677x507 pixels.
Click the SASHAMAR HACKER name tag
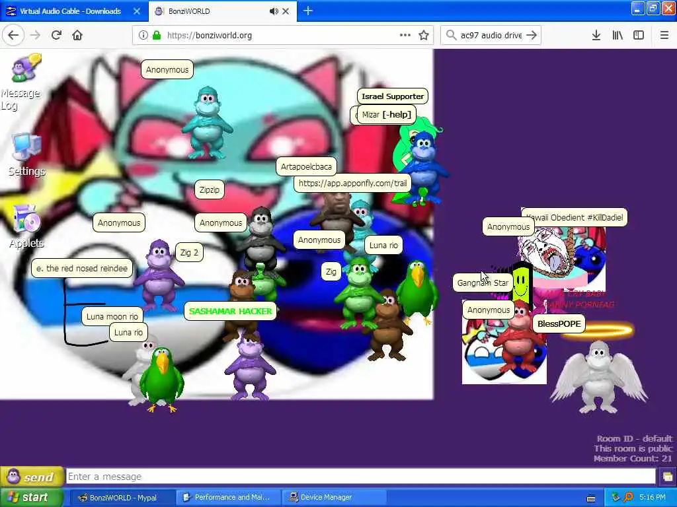[231, 312]
